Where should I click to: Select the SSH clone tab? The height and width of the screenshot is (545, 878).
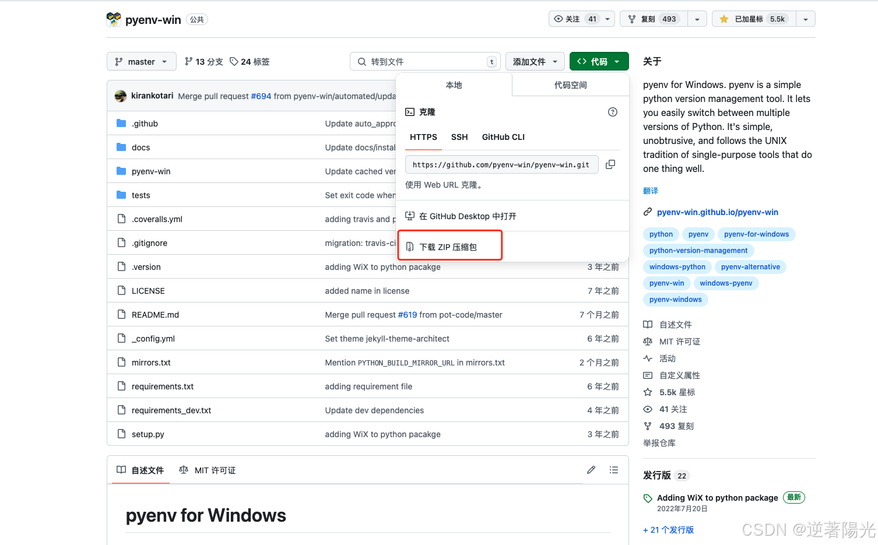(x=459, y=137)
